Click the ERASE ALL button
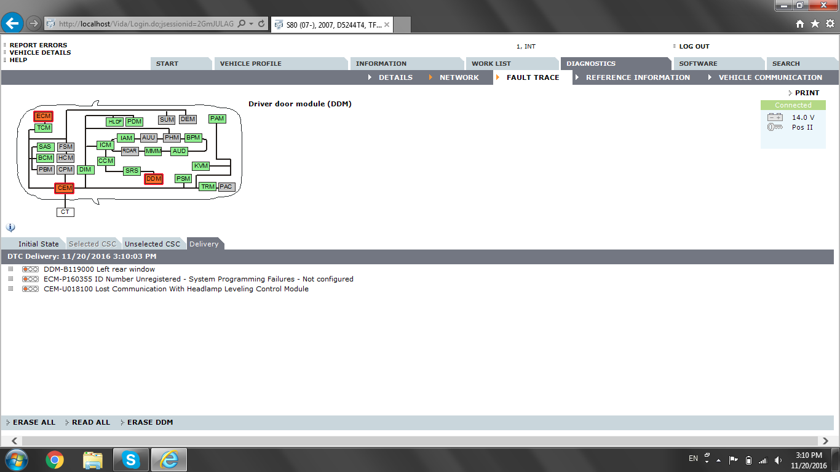The height and width of the screenshot is (472, 840). pyautogui.click(x=34, y=422)
